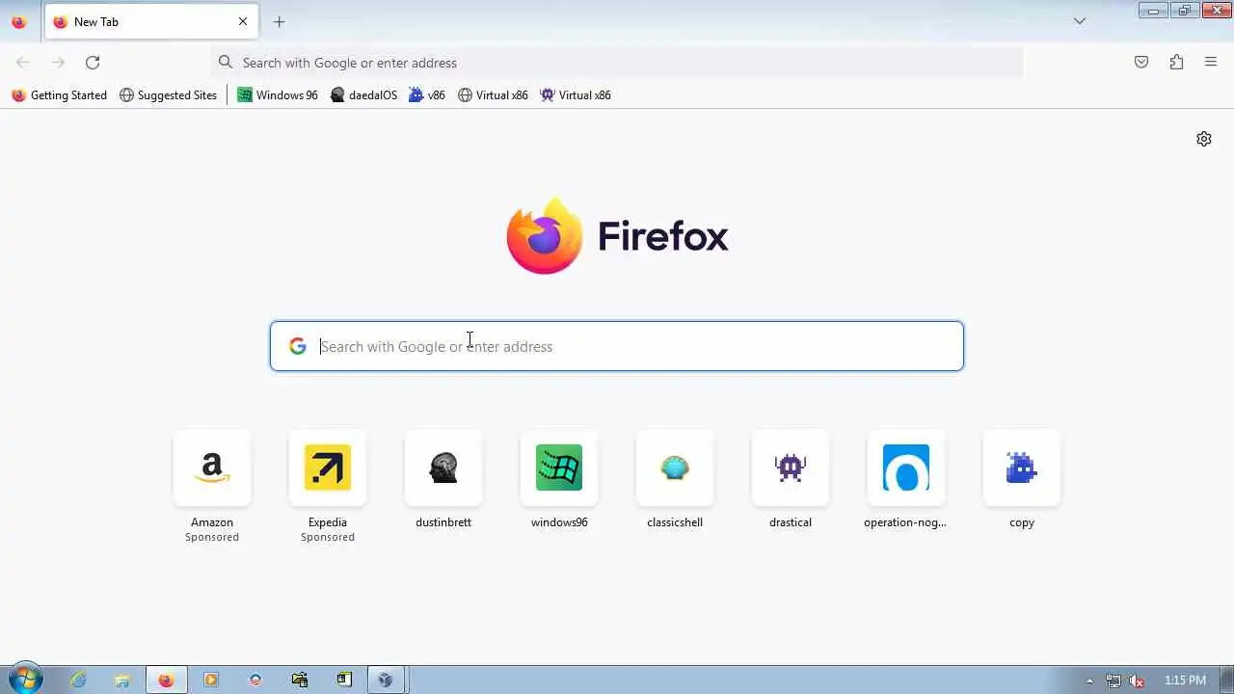Open the personalize New Tab gear icon
1234x694 pixels.
tap(1204, 139)
